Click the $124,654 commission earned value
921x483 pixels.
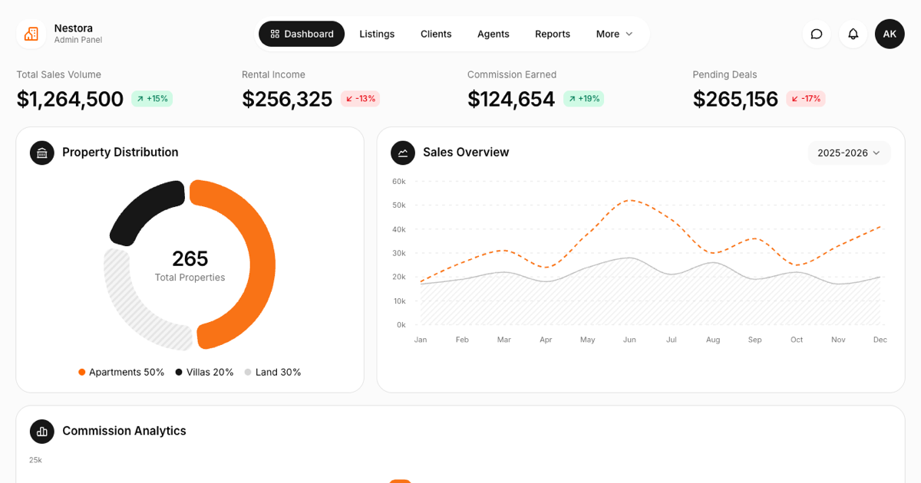[x=511, y=99]
